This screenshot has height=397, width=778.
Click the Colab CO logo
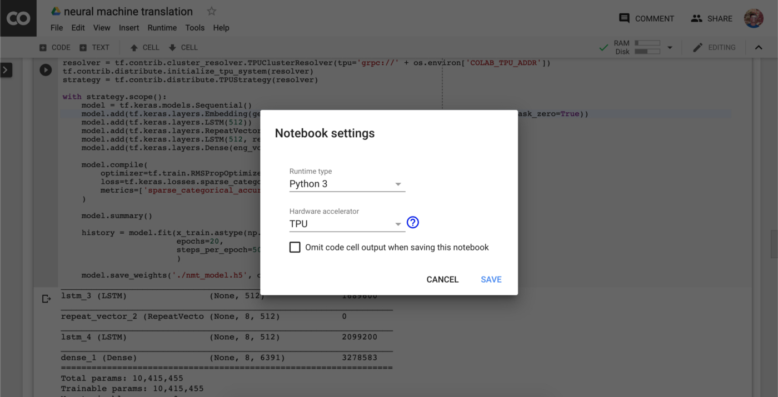[18, 18]
